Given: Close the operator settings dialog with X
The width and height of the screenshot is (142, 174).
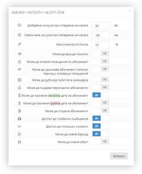Looking at the screenshot, I should 130,11.
